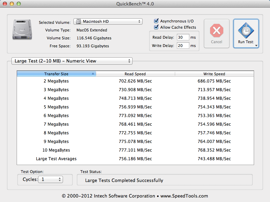Sort by the Read Speed column header
270x202 pixels.
135,74
